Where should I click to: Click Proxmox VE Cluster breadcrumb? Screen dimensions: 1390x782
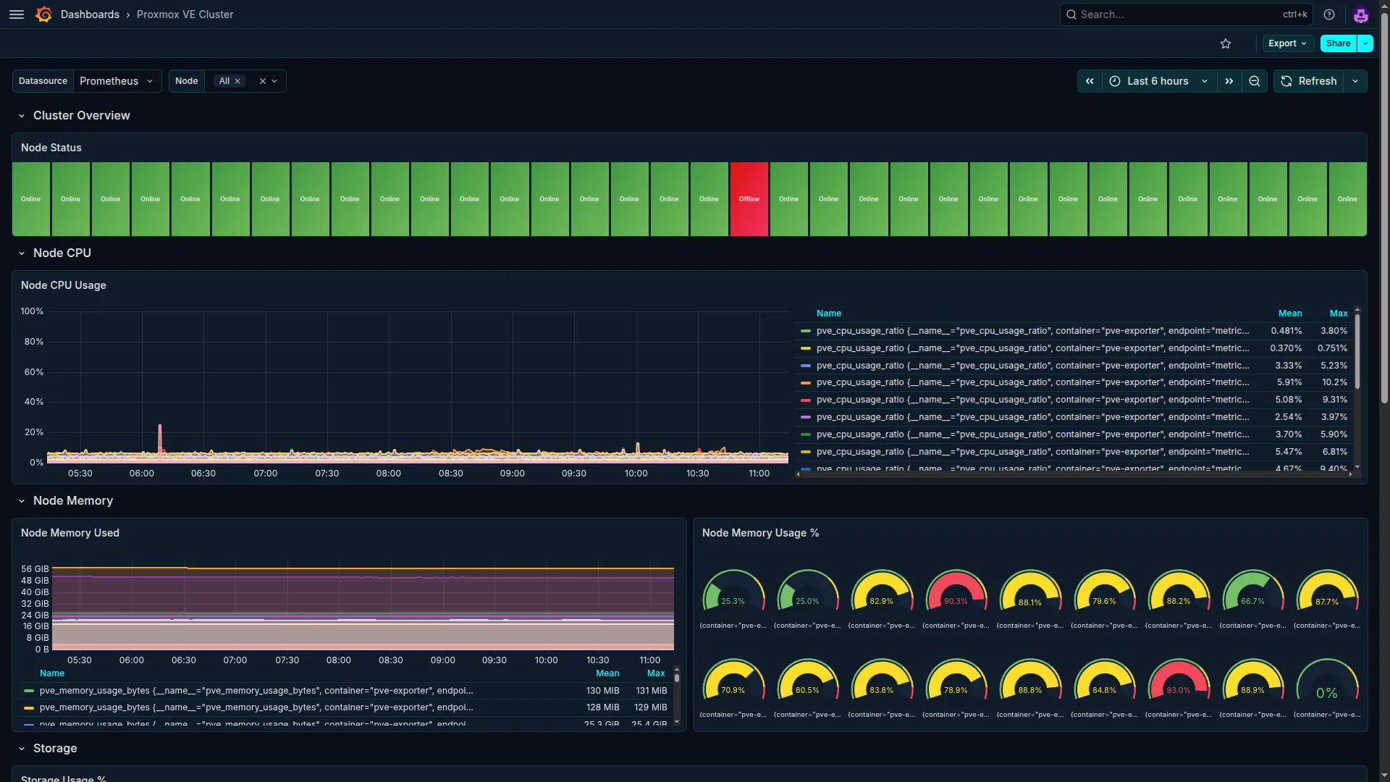185,14
